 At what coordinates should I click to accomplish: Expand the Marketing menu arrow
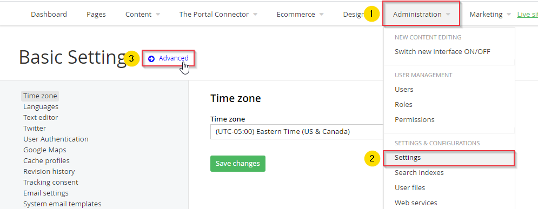click(x=509, y=15)
